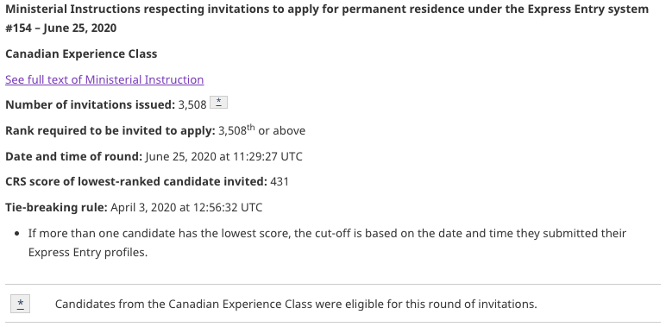Select the 'CRS score of lowest-ranked candidate' label
Screen dimensions: 666x327
[x=136, y=182]
